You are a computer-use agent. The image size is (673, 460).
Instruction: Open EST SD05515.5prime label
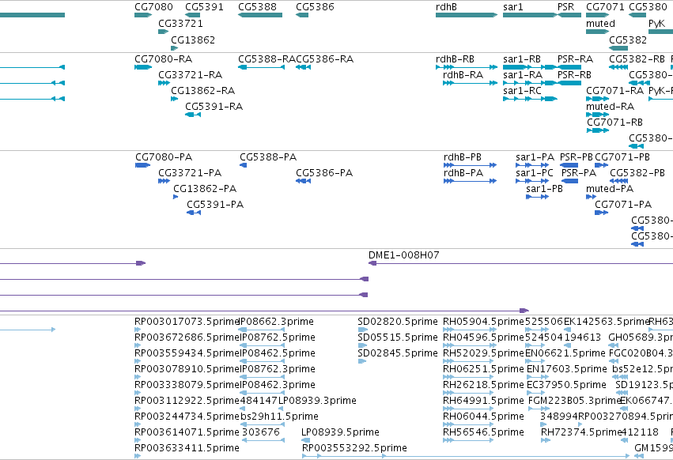pos(398,337)
